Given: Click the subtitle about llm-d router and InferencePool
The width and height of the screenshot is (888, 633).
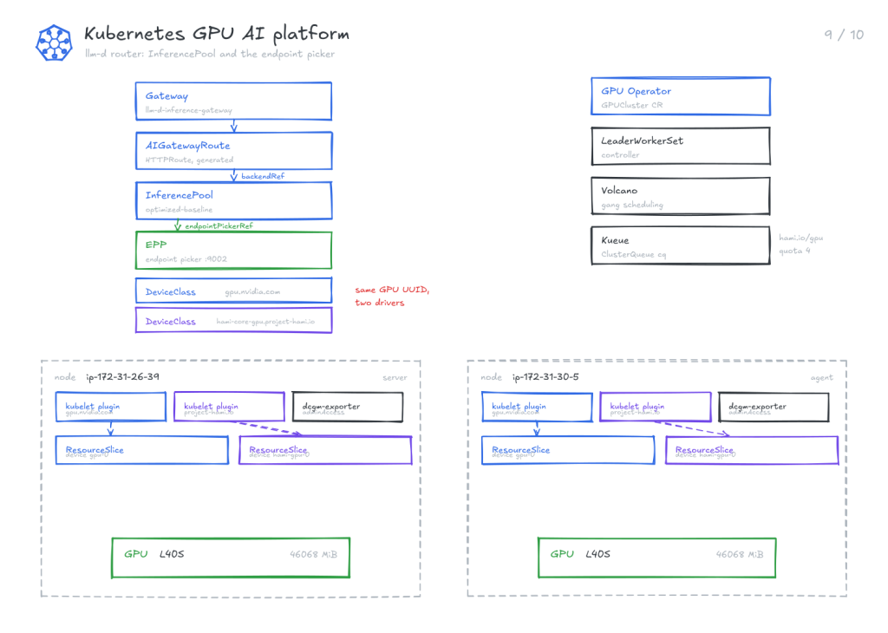Looking at the screenshot, I should pos(210,55).
